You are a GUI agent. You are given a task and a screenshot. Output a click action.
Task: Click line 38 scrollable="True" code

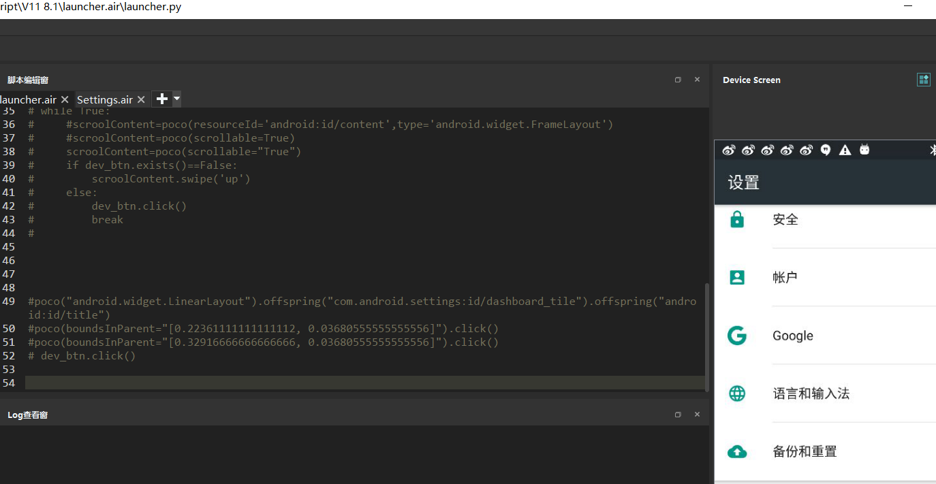pos(183,151)
